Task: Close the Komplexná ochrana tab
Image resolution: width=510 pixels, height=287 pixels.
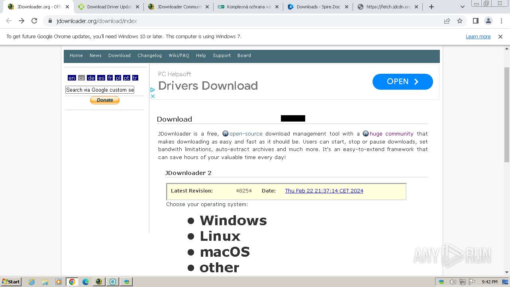Action: click(x=277, y=7)
